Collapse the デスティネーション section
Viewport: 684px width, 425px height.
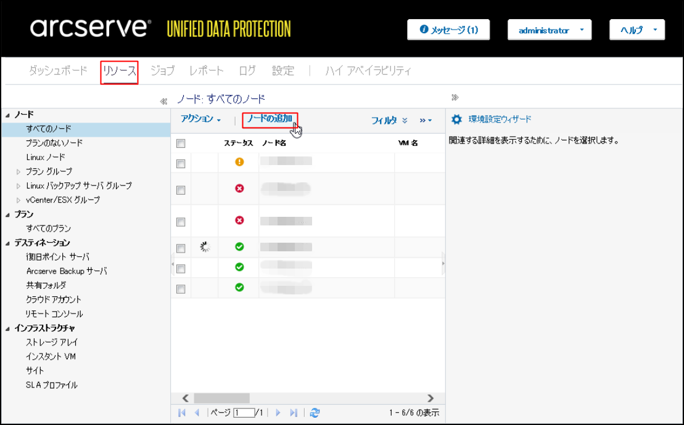tap(8, 243)
